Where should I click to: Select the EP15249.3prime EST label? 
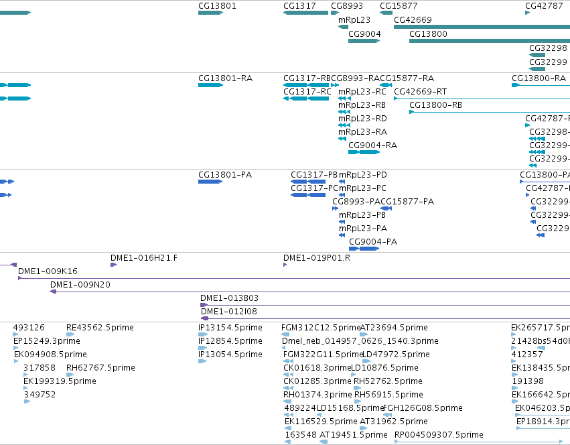click(x=46, y=341)
